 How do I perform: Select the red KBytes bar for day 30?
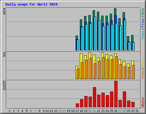click(x=133, y=105)
